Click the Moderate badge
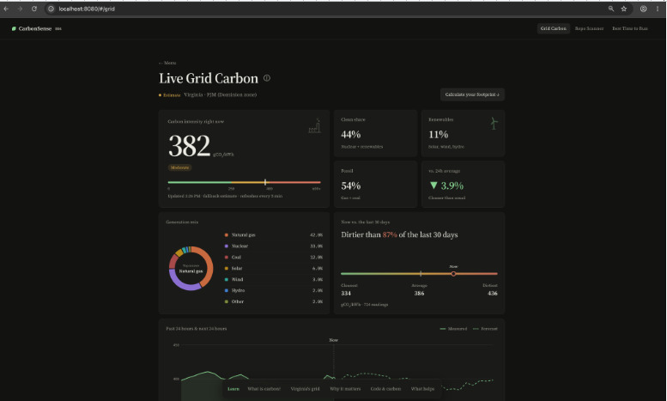The width and height of the screenshot is (667, 401). [179, 167]
